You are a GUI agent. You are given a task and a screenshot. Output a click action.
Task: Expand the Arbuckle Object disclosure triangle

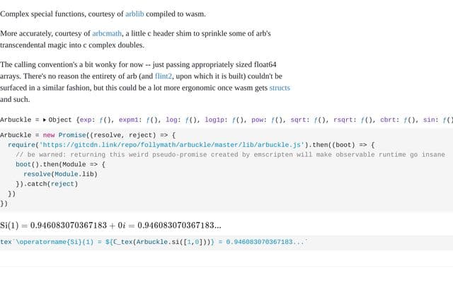[45, 120]
